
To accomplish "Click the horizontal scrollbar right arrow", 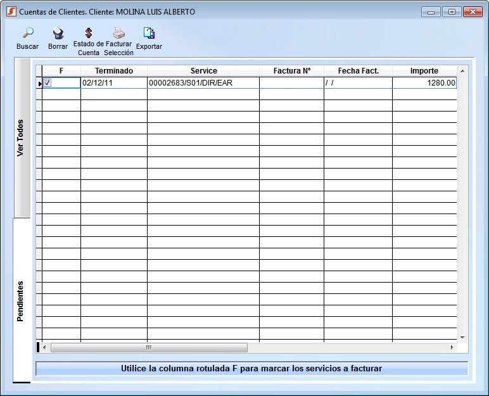I will (x=452, y=347).
